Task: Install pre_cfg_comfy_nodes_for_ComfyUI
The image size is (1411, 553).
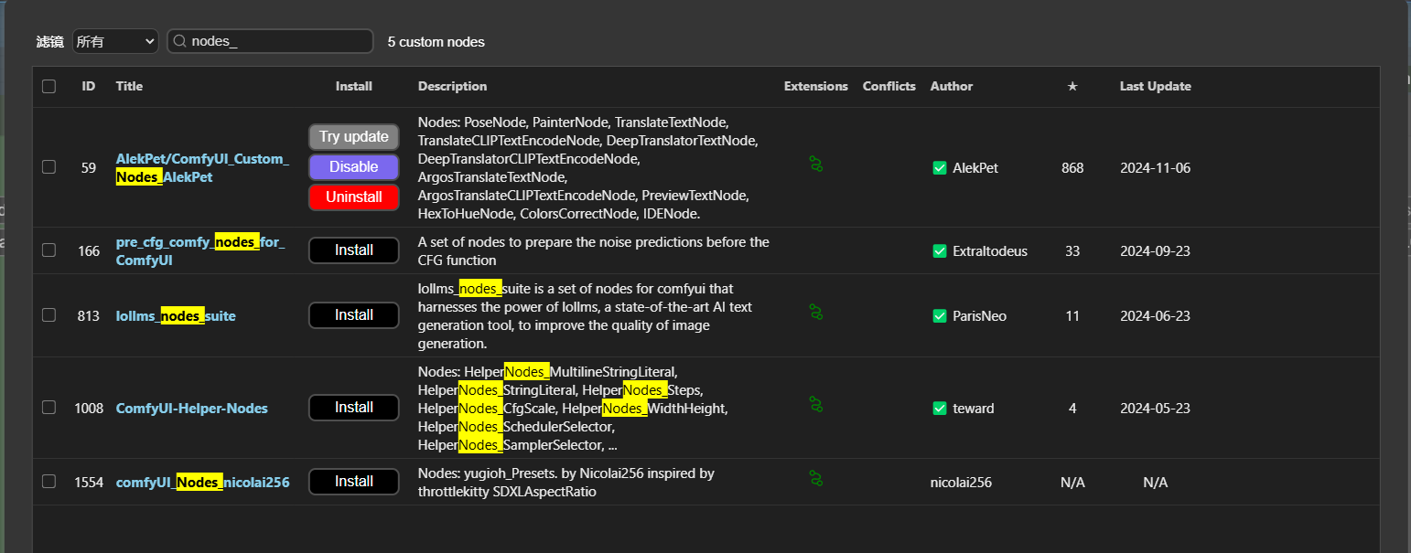Action: tap(354, 250)
